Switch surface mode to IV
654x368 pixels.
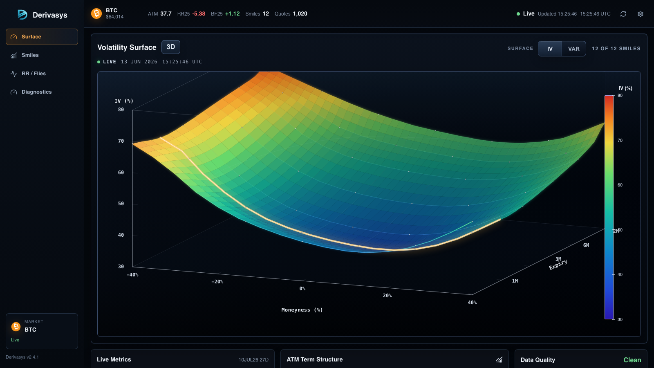click(550, 49)
